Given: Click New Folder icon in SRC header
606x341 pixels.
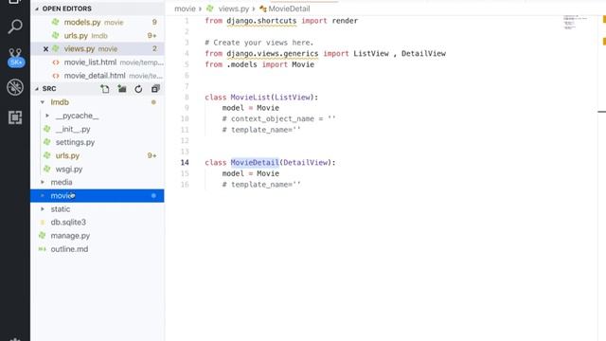Looking at the screenshot, I should [x=122, y=89].
